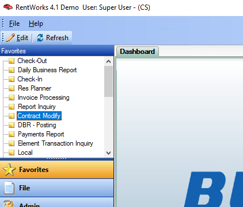Click the Favorites list scroll up arrow
243x207 pixels.
tap(108, 61)
